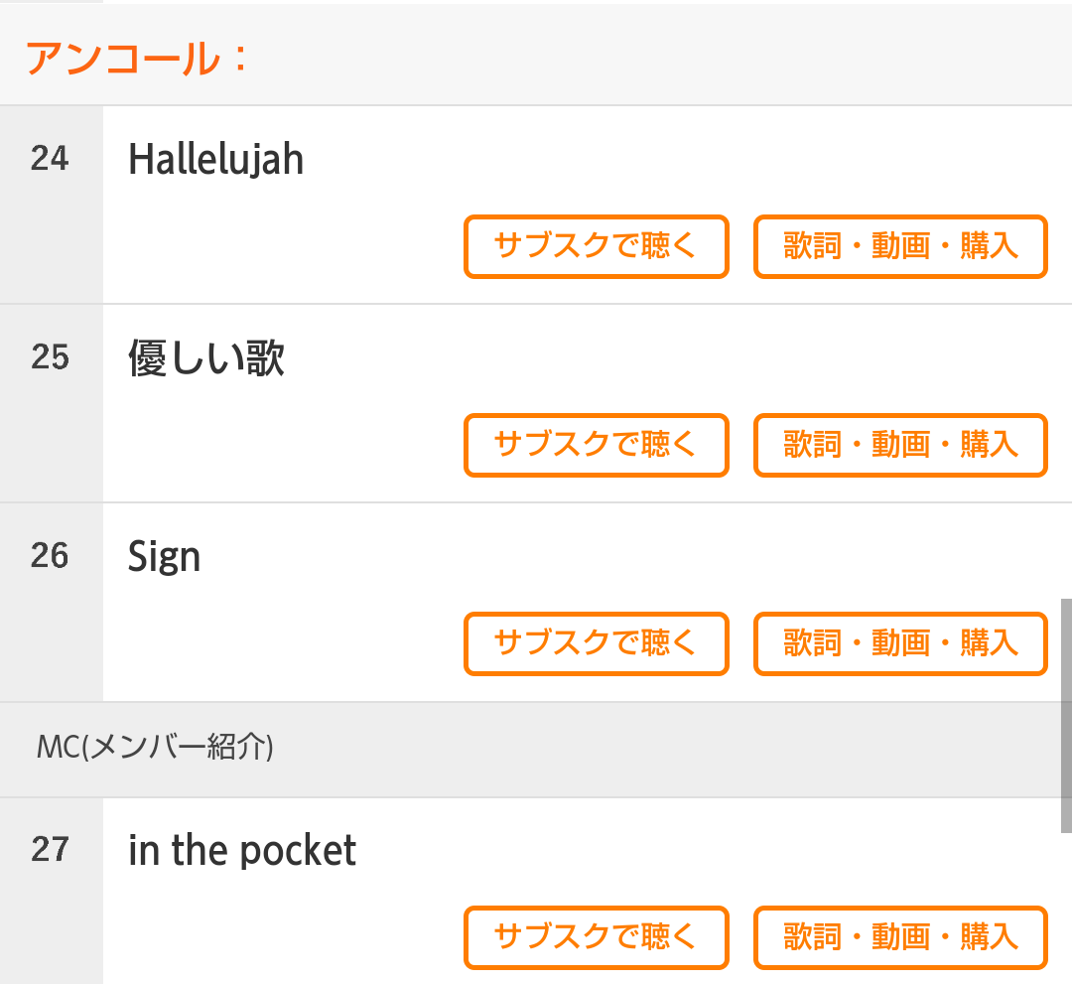The height and width of the screenshot is (984, 1072).
Task: Select the in the pocket song title
Action: coord(241,851)
